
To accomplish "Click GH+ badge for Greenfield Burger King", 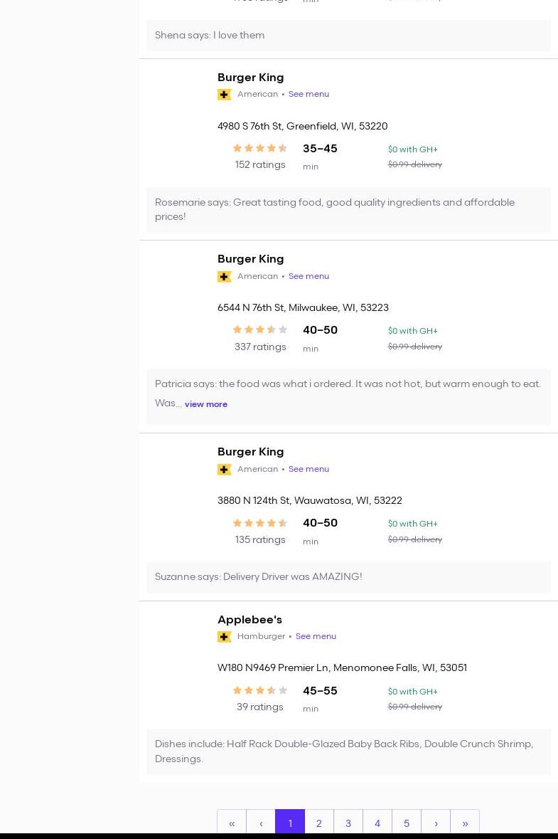I will (x=224, y=95).
